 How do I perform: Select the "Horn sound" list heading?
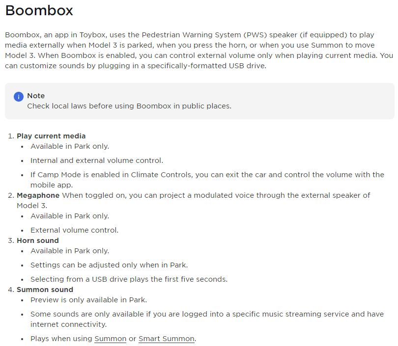(x=38, y=240)
